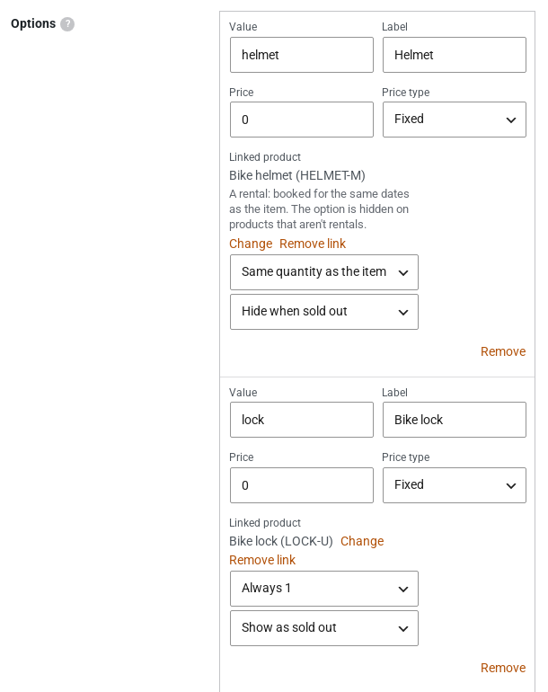Remove link for Bike lock (LOCK-U)
Screen dimensions: 548x692
262,560
